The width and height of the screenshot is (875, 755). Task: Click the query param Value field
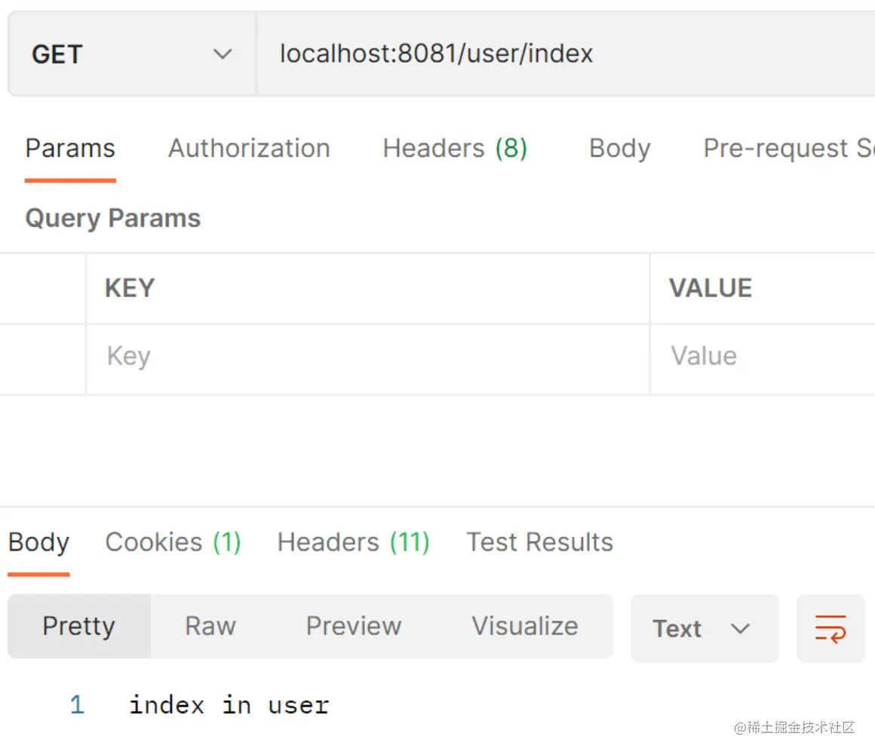click(762, 356)
